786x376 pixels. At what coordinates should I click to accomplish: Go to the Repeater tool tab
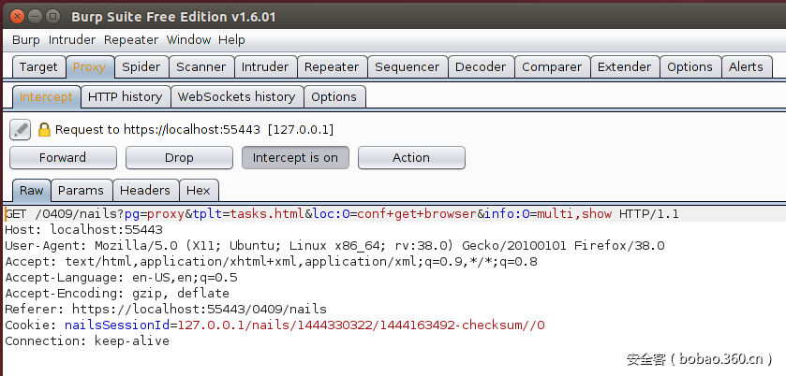[332, 67]
